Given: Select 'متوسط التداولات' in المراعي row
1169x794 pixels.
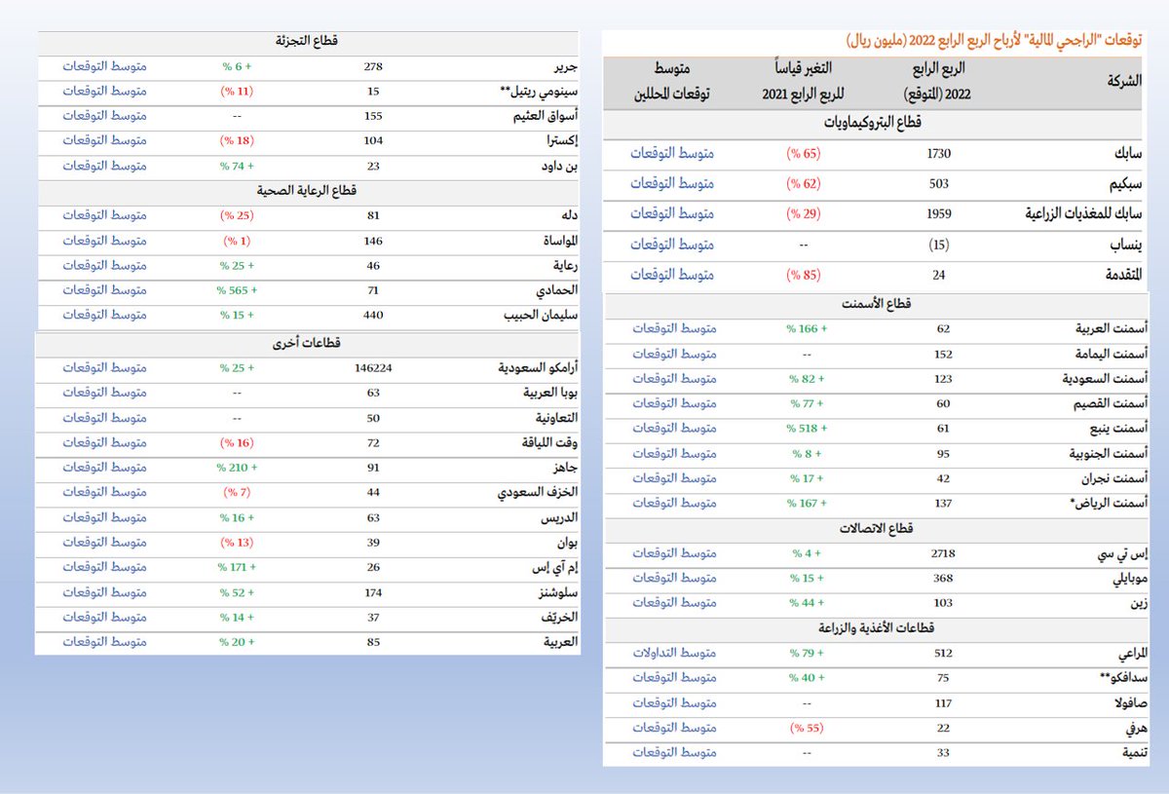Looking at the screenshot, I should click(x=674, y=654).
